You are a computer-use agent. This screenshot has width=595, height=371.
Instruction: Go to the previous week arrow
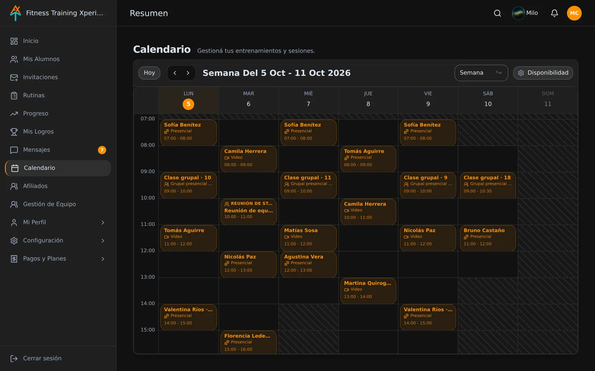click(175, 73)
